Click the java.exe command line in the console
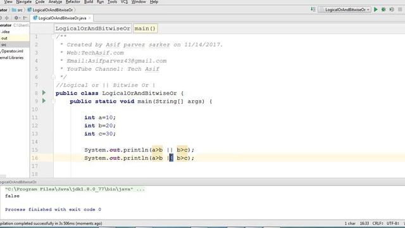Screen dimensions: 405x228 (75, 189)
